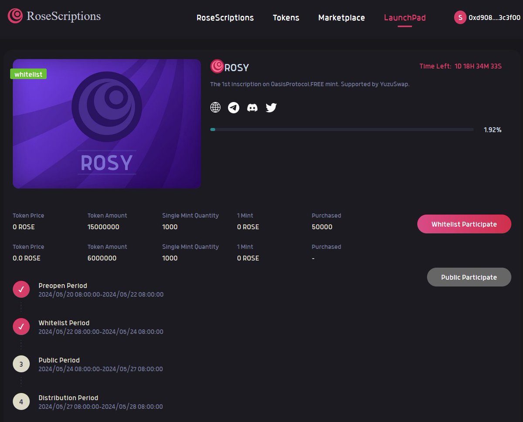
Task: Click wallet address 0xd908....3c3f00
Action: [x=494, y=18]
